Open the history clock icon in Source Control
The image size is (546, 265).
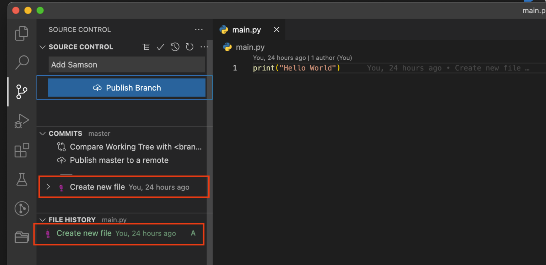(x=175, y=47)
